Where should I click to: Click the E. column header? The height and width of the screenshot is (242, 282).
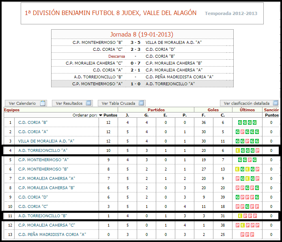point(166,115)
